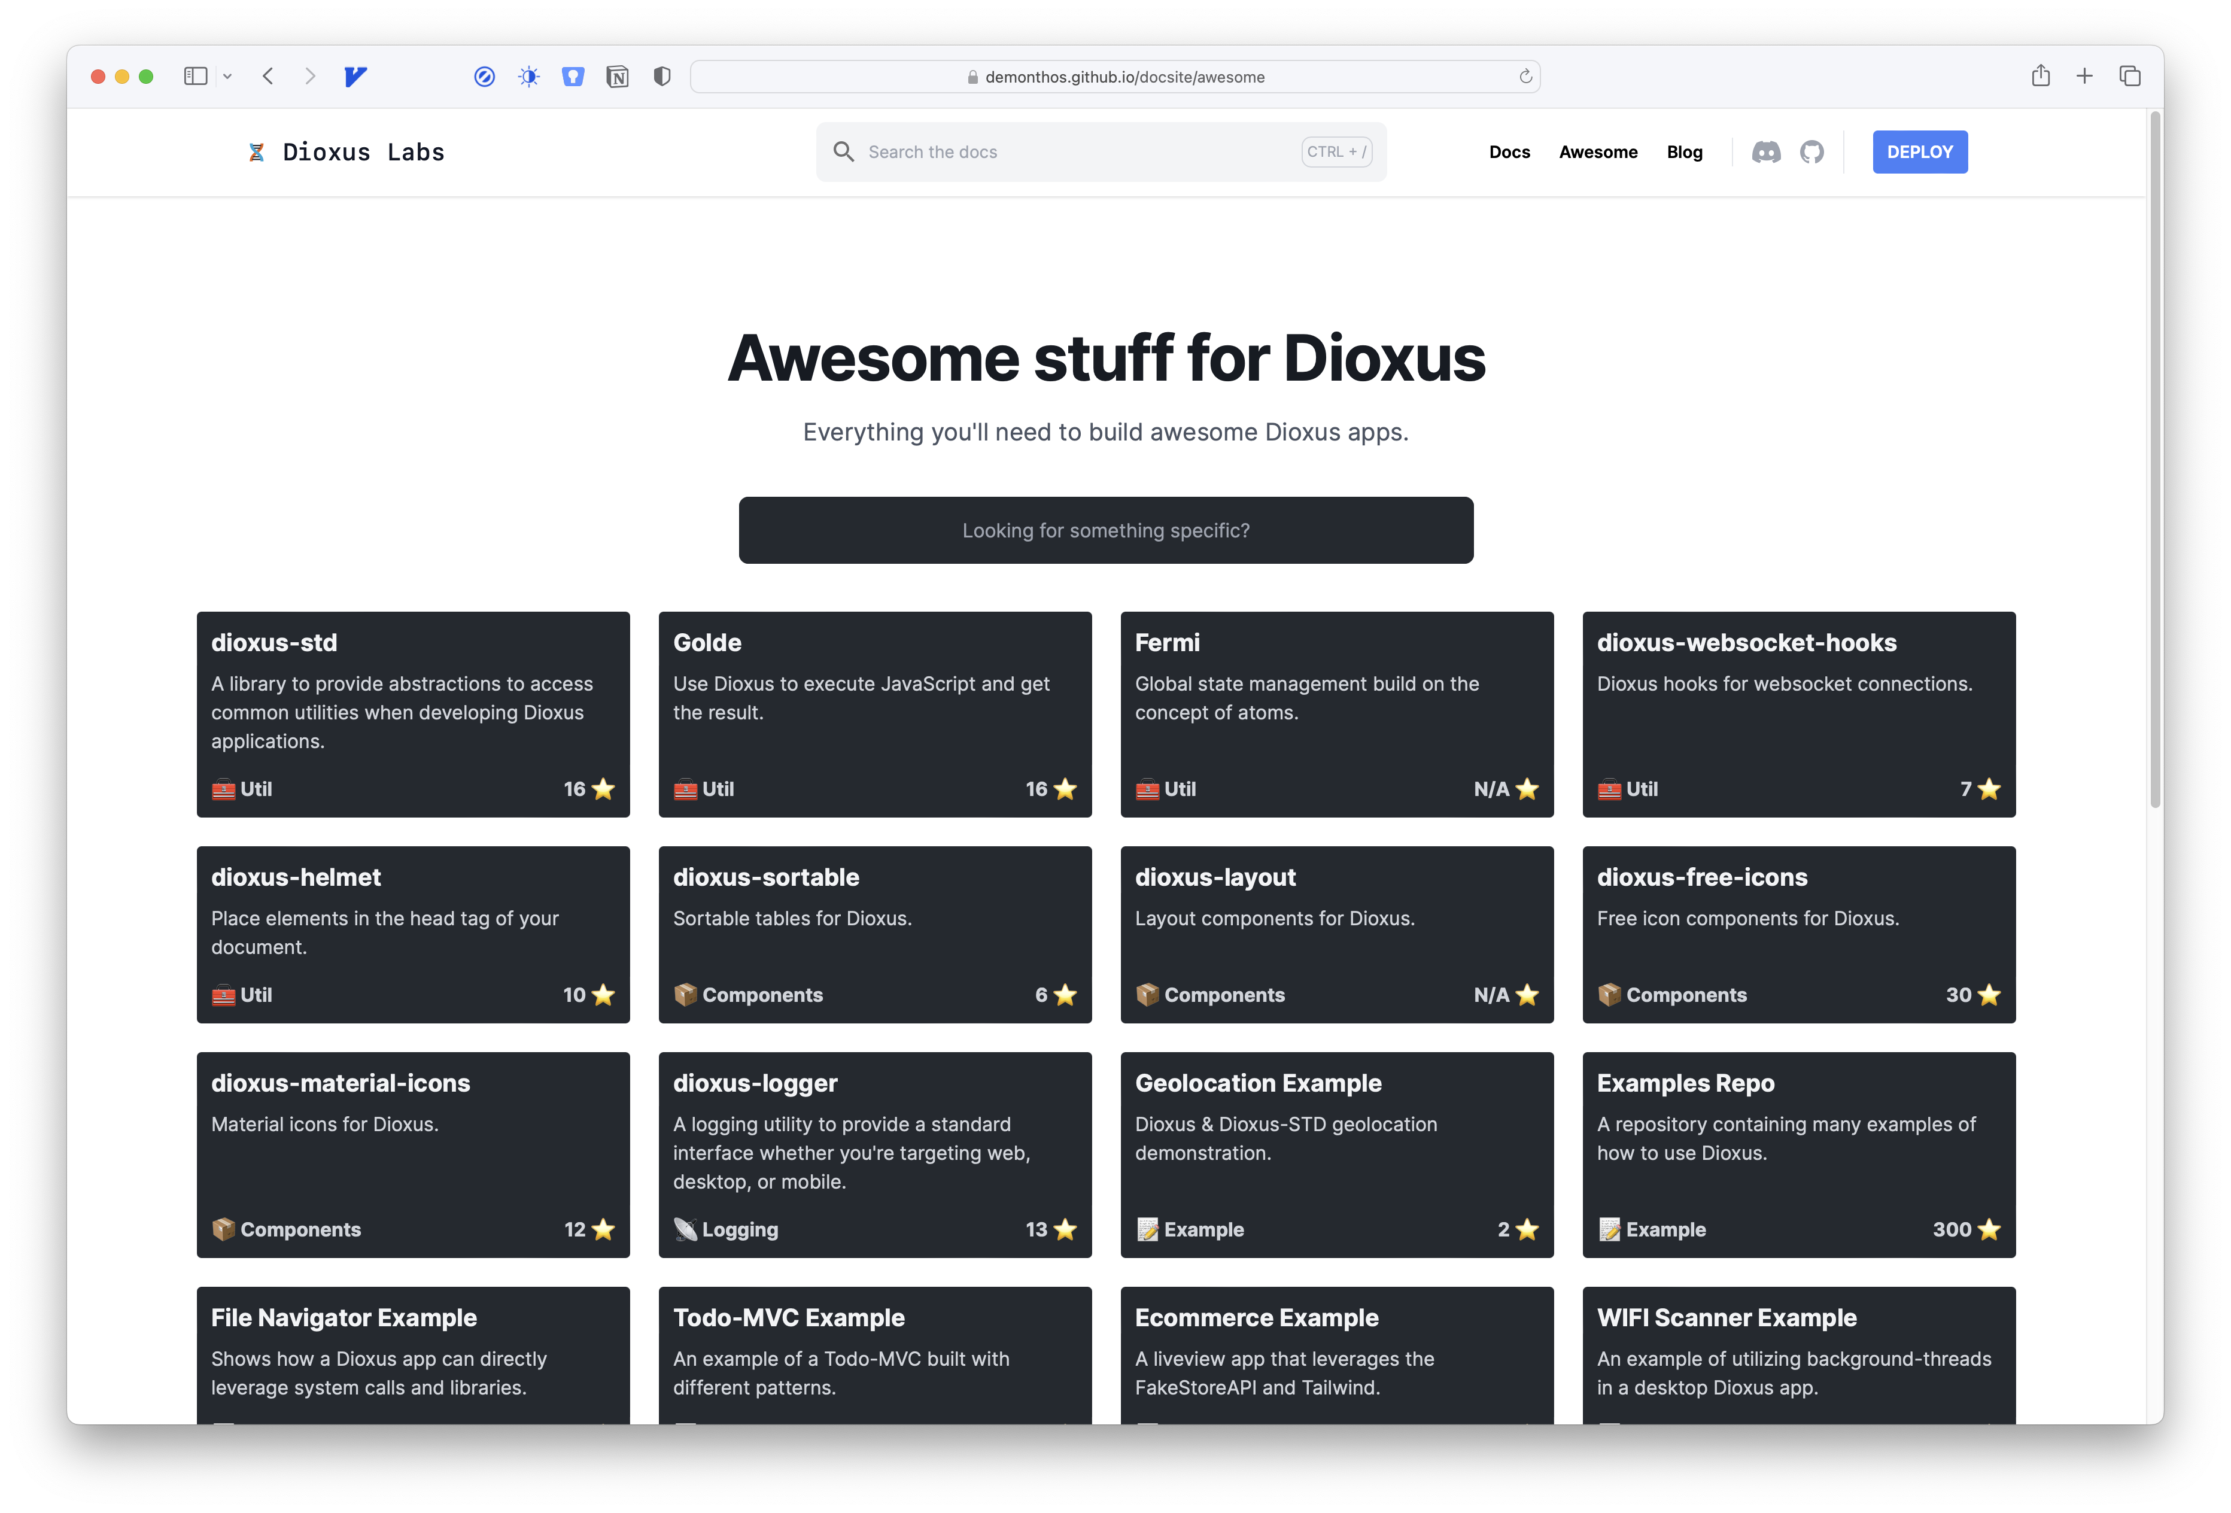Click the star icon on Examples Repo card

[1989, 1229]
